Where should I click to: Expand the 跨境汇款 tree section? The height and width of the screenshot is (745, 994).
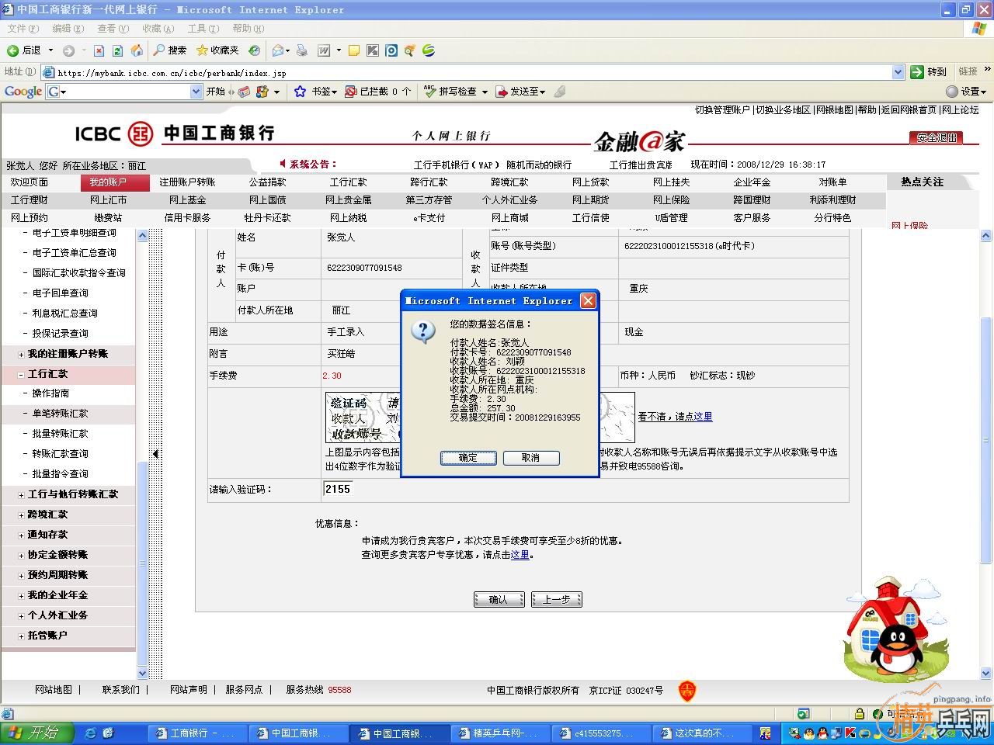[21, 515]
